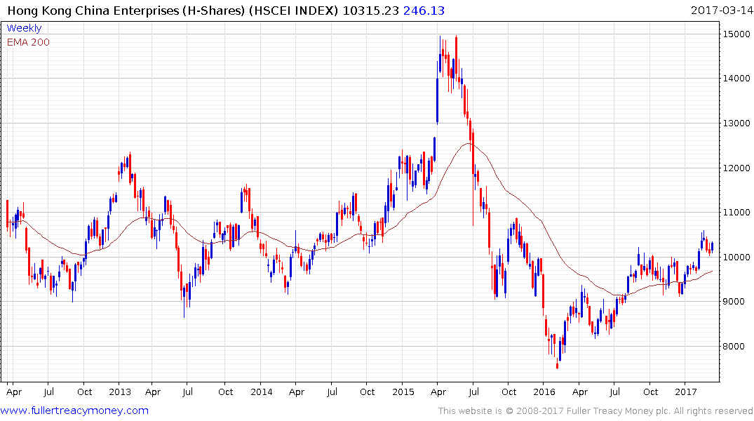This screenshot has width=754, height=421.
Task: Click the Weekly timeframe label
Action: click(x=24, y=28)
